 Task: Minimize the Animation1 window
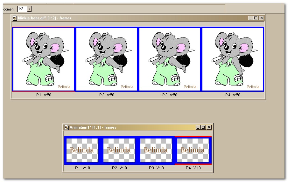[x=198, y=127]
